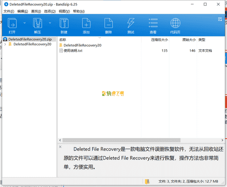Open the dropdown arrow next to 解压
Screen dimensions: 227x187
[x=50, y=23]
